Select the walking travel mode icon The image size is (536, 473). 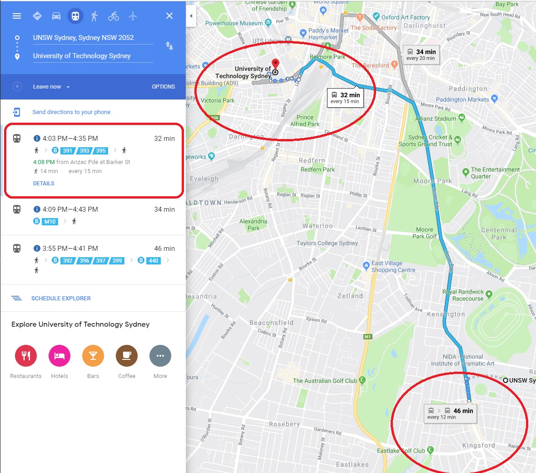[x=94, y=16]
